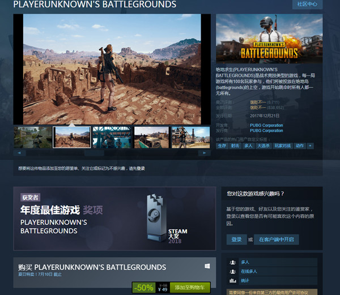The height and width of the screenshot is (295, 340).
Task: Select the oil rig soldier thumbnail
Action: 190,138
